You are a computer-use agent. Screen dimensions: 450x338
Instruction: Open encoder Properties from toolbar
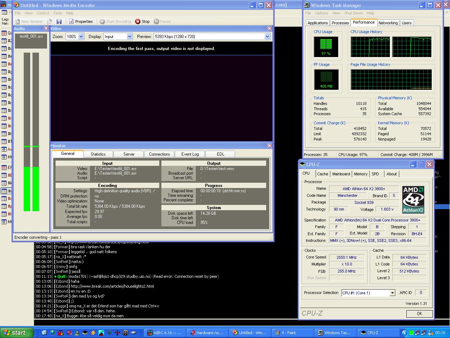pyautogui.click(x=81, y=21)
